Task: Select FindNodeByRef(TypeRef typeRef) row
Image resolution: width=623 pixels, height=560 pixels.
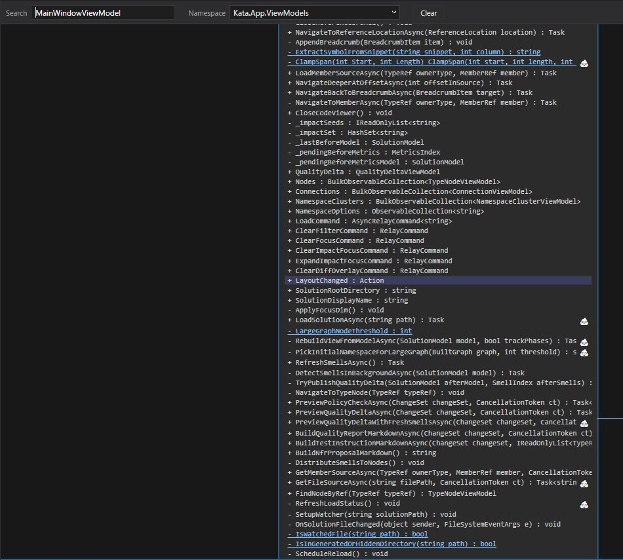Action: [x=392, y=494]
